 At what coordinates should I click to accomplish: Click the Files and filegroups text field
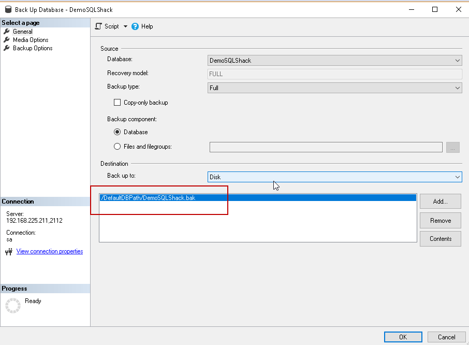(x=326, y=147)
